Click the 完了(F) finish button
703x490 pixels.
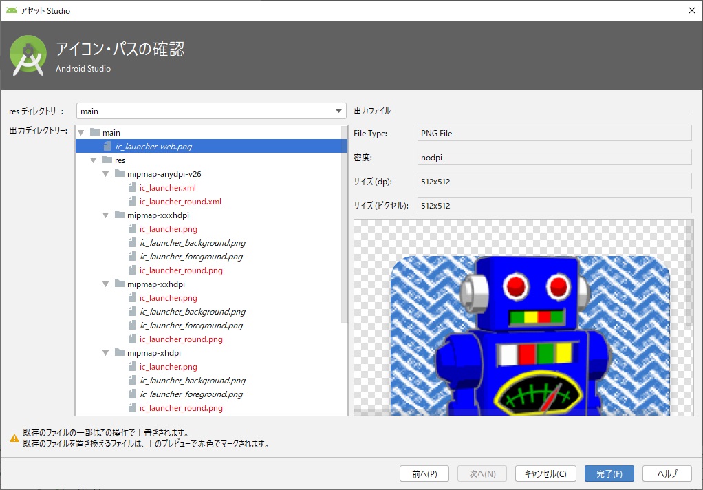(x=609, y=473)
